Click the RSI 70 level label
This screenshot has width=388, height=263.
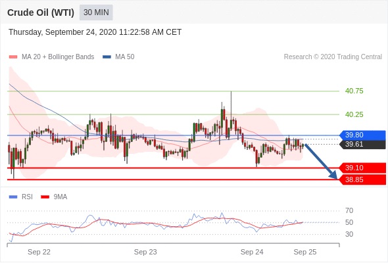[349, 211]
